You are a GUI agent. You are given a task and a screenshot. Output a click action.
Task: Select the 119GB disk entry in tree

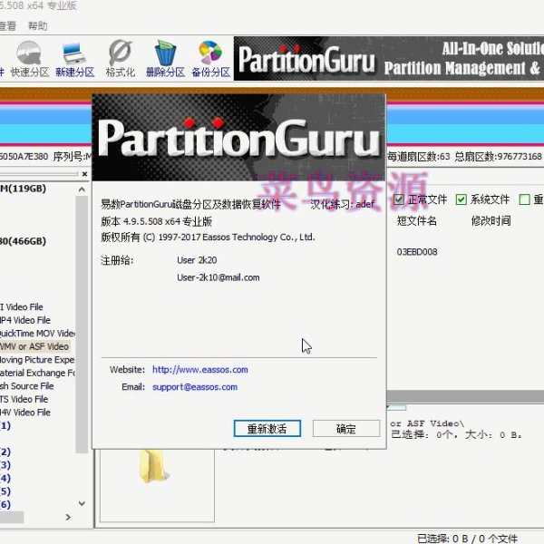24,189
